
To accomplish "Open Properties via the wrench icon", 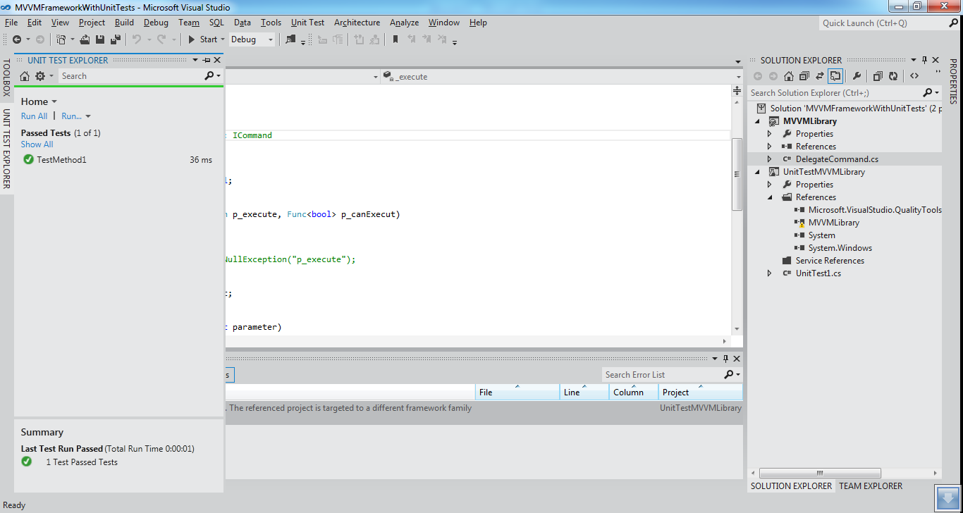I will coord(858,76).
